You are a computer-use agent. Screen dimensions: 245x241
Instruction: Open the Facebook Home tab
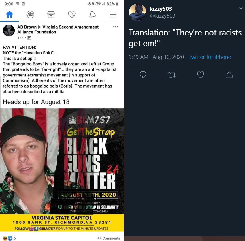pyautogui.click(x=10, y=14)
